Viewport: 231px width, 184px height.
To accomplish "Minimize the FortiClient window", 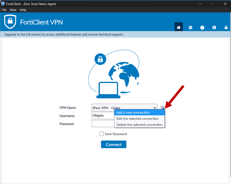I will point(201,4).
